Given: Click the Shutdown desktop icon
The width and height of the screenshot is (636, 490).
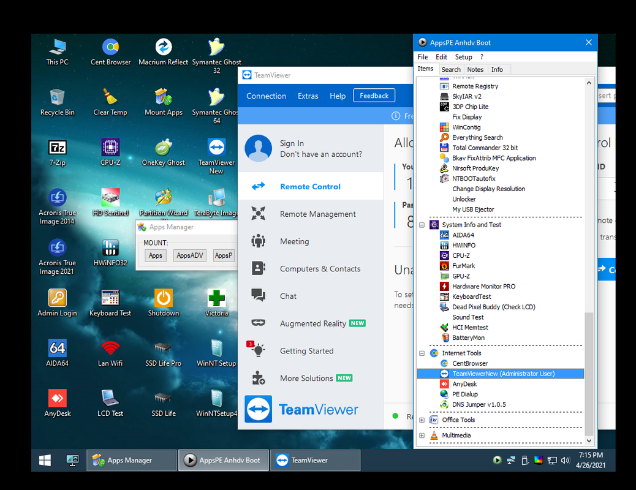Looking at the screenshot, I should pos(164,303).
